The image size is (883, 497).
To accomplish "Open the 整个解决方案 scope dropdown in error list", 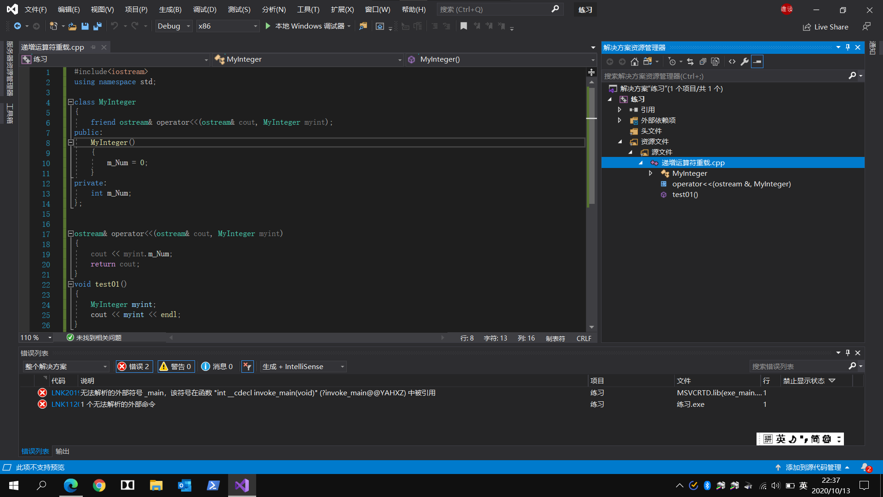I will click(x=66, y=367).
